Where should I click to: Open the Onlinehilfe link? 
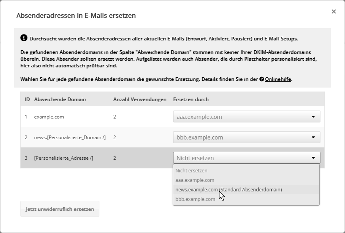[278, 79]
